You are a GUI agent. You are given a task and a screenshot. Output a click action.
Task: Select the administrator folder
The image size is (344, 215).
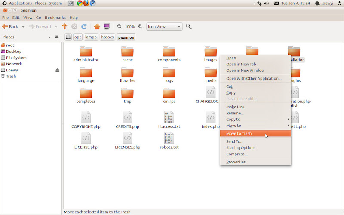(x=86, y=54)
